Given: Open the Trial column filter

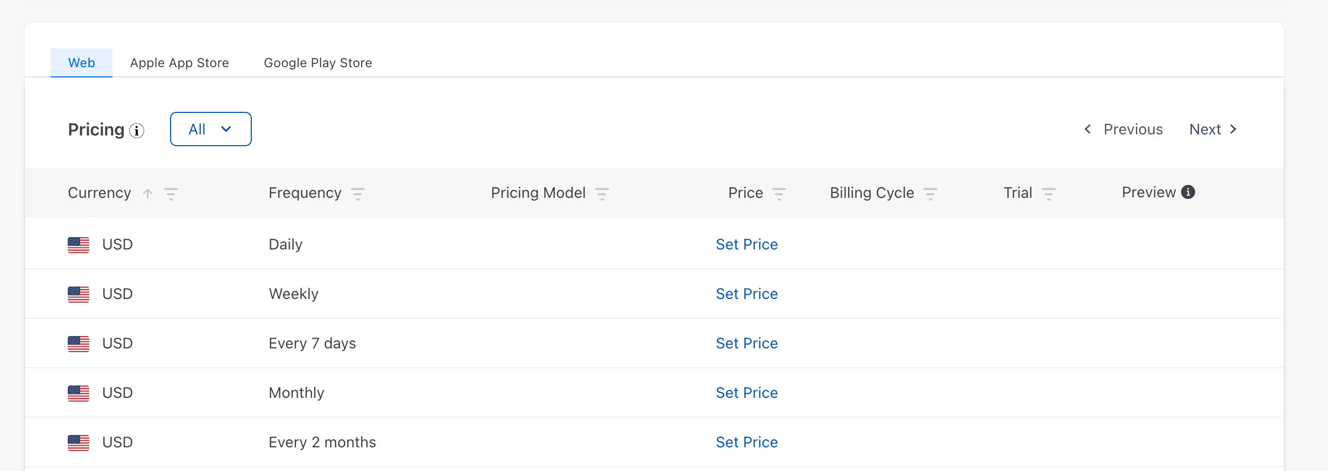Looking at the screenshot, I should [1048, 194].
